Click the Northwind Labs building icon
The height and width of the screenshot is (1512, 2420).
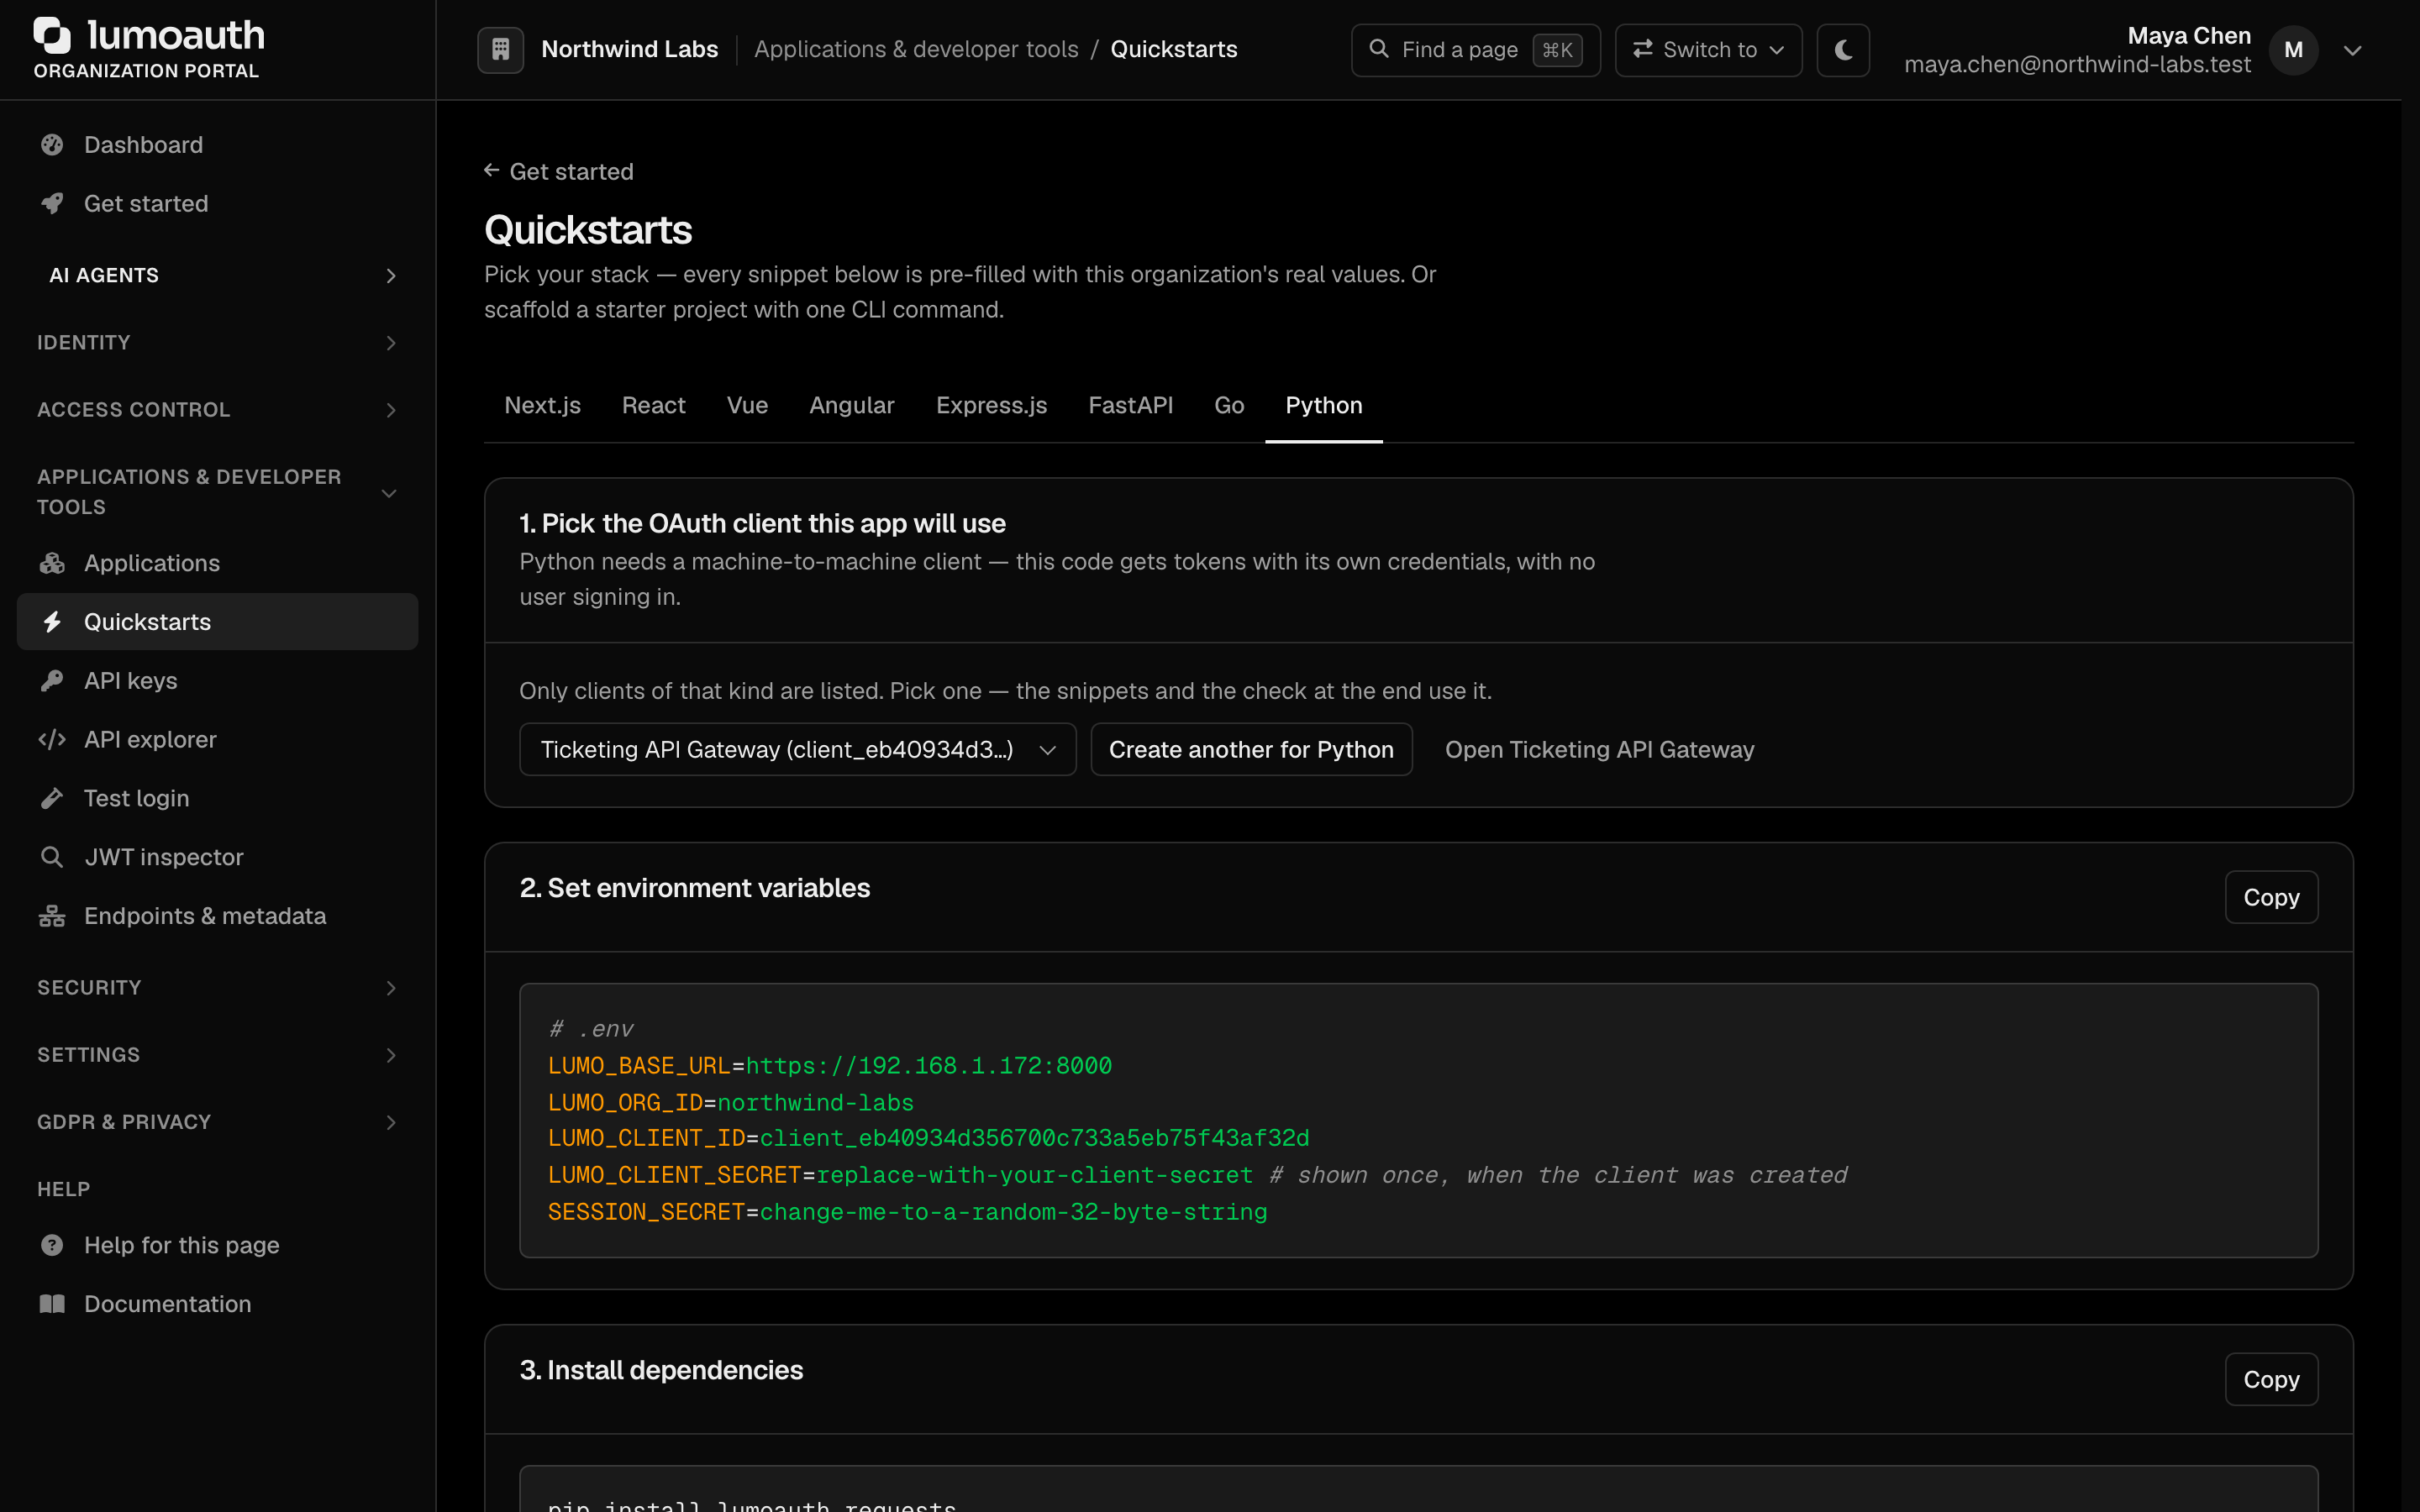click(x=501, y=49)
